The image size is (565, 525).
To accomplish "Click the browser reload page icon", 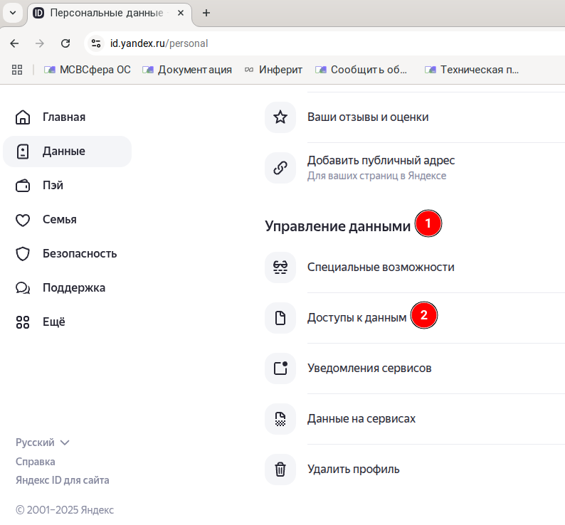I will pos(65,43).
